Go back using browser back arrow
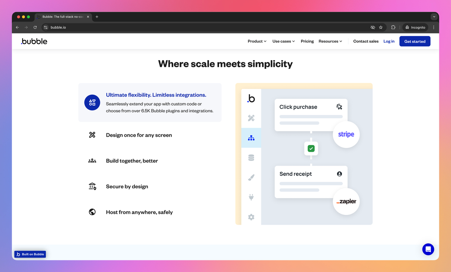Image resolution: width=451 pixels, height=272 pixels. 17,27
